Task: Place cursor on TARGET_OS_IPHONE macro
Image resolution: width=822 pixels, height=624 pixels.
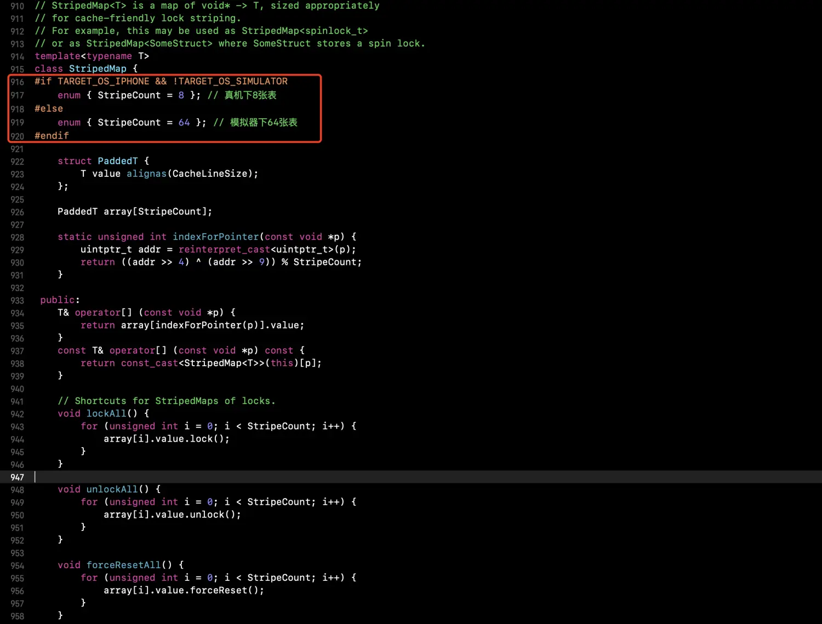Action: click(x=103, y=82)
